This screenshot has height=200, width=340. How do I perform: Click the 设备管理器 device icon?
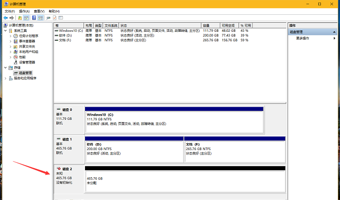(15, 63)
